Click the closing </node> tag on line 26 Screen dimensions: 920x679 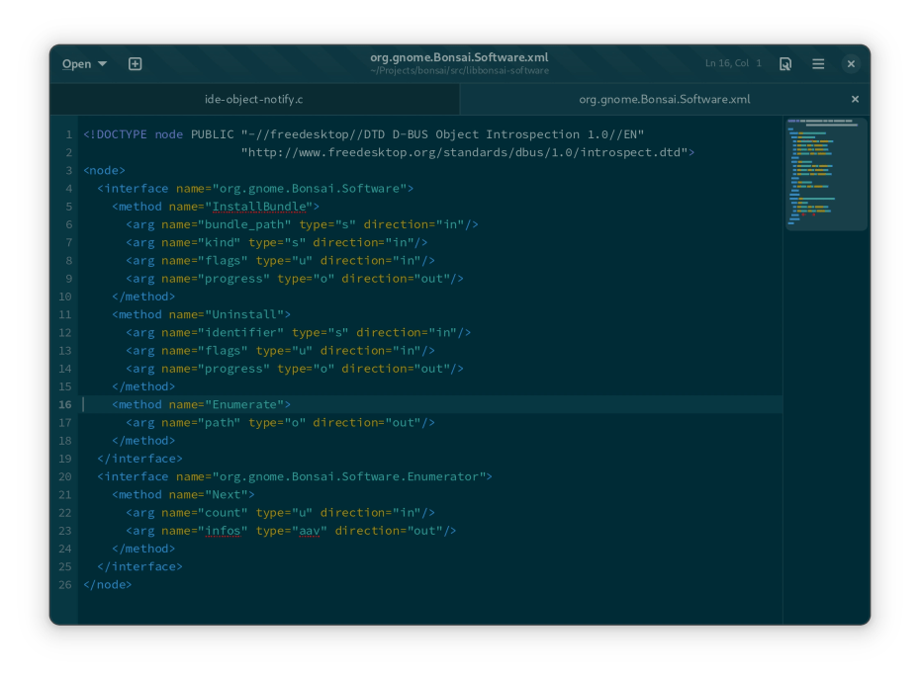coord(107,584)
